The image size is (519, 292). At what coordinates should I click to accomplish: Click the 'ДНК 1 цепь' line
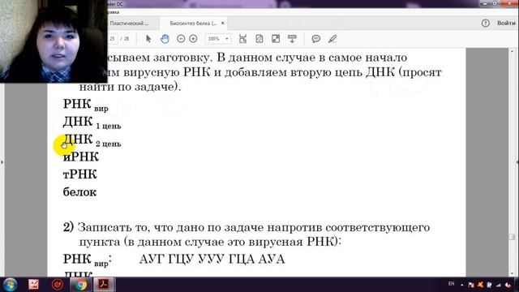tap(92, 122)
